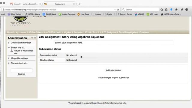This screenshot has height=108, width=192.
Task: Close the Assignment tab
Action: 74,4
